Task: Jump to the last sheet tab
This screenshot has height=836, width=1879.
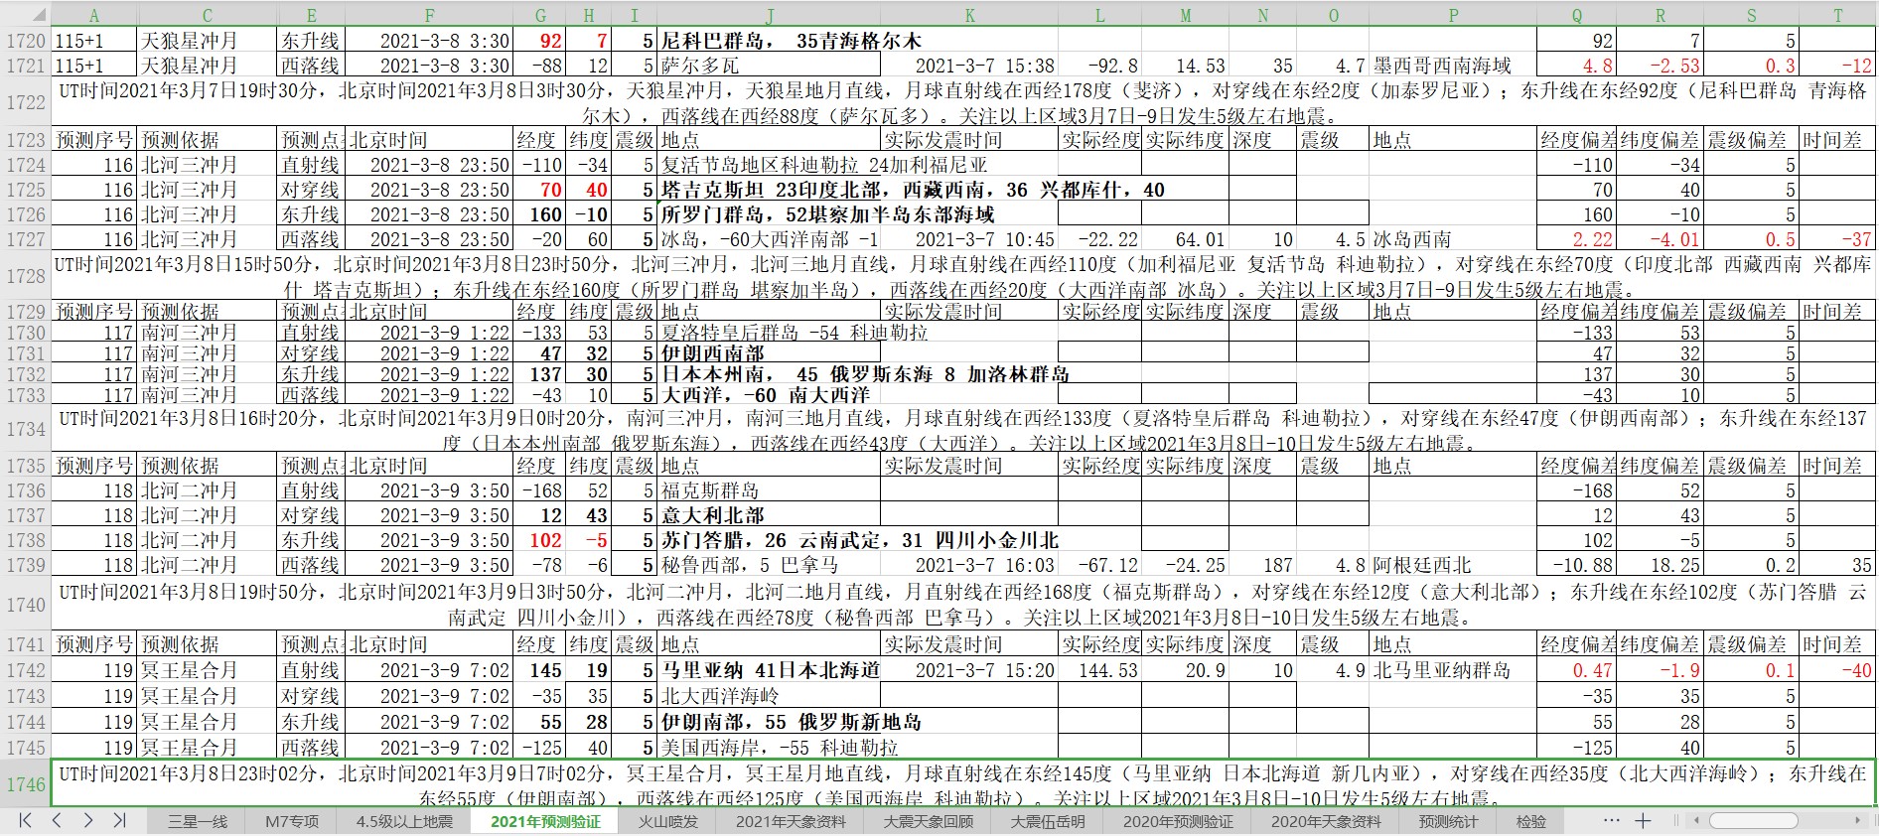Action: click(119, 820)
